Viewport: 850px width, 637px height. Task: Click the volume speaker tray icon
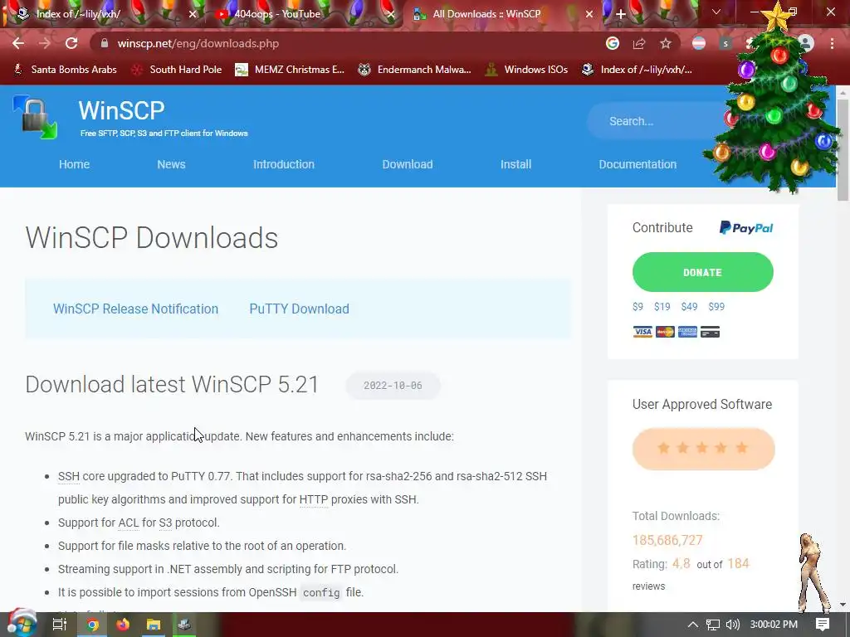tap(732, 625)
